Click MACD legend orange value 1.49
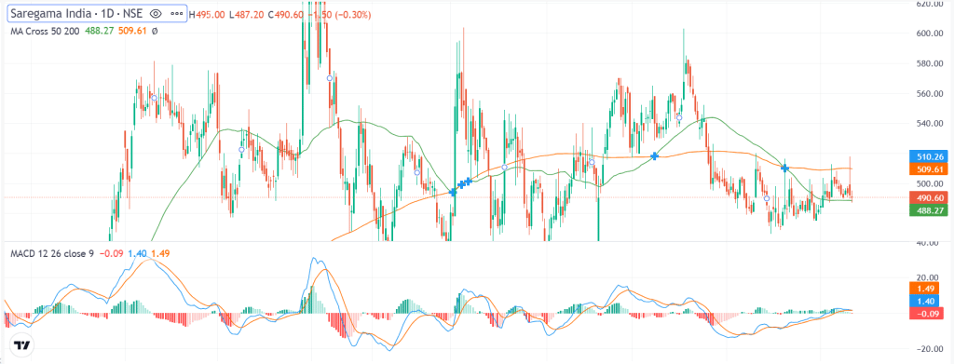Image resolution: width=954 pixels, height=364 pixels. click(160, 253)
